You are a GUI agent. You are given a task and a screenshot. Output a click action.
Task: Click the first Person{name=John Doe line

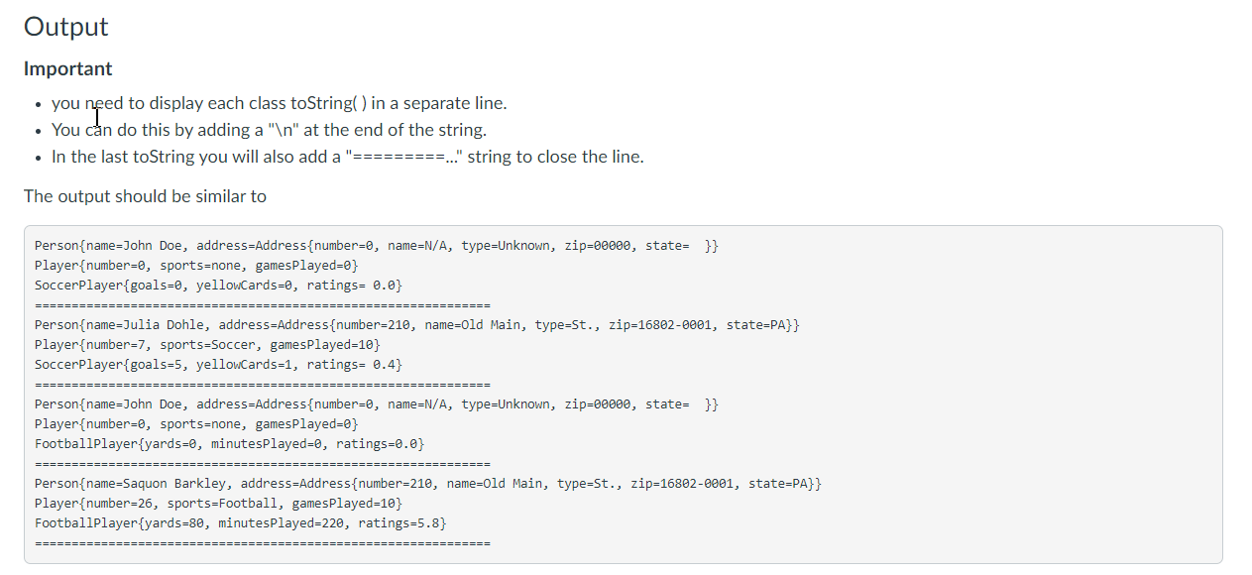(377, 245)
